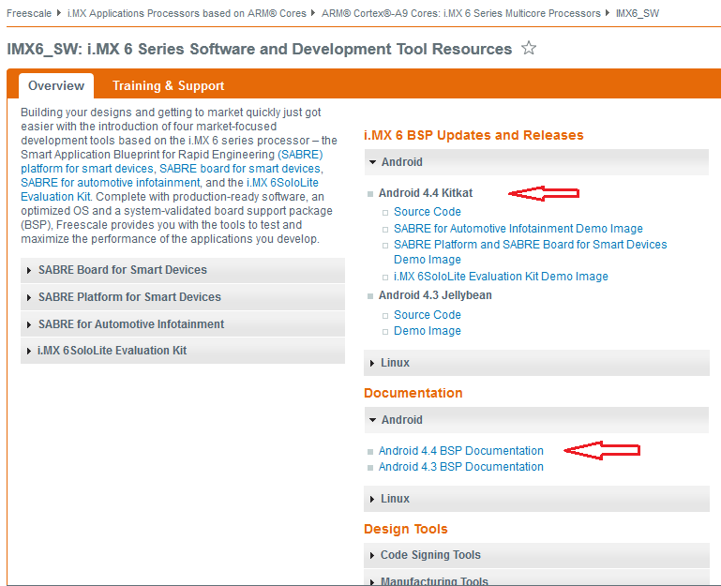Viewport: 721px width, 586px height.
Task: Open Android 4.3 BSP Documentation link
Action: (x=460, y=467)
